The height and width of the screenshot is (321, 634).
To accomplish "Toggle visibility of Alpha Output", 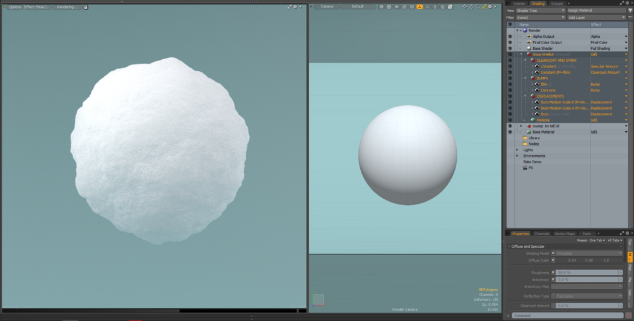I will click(510, 37).
